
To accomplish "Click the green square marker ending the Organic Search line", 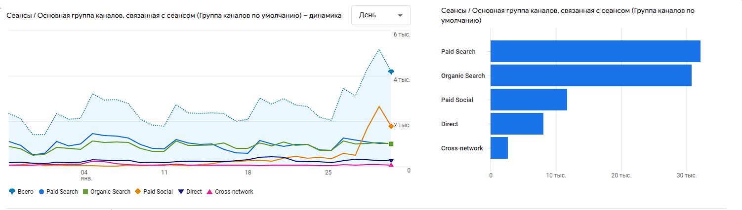I will 391,144.
